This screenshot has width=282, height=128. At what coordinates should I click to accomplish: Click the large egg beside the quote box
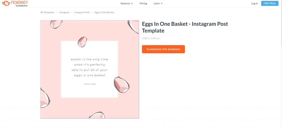click(x=121, y=84)
